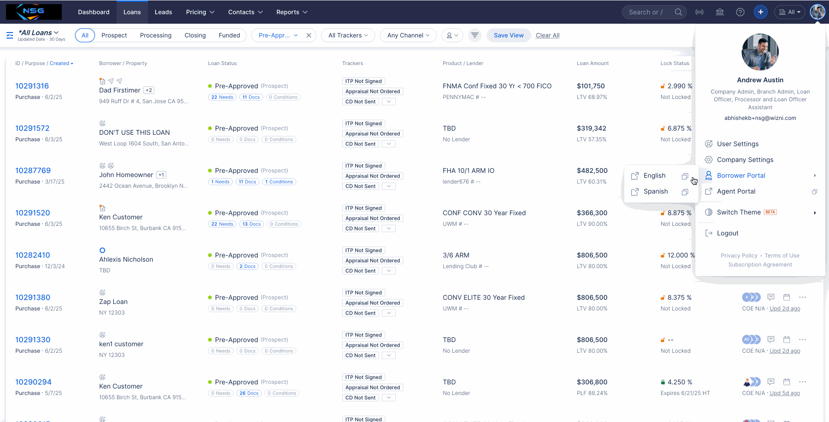The image size is (829, 422).
Task: Go to the Dashboard tab
Action: 94,12
